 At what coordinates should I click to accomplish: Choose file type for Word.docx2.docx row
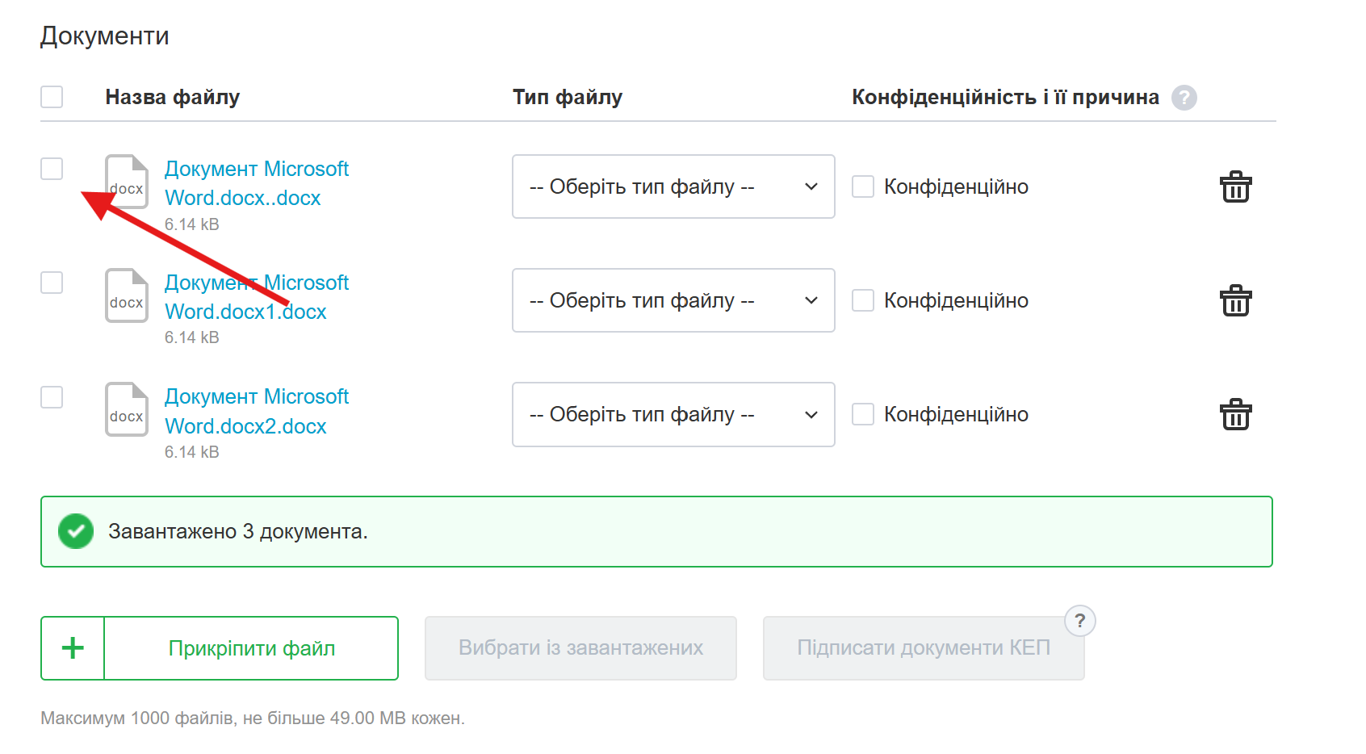[x=673, y=414]
